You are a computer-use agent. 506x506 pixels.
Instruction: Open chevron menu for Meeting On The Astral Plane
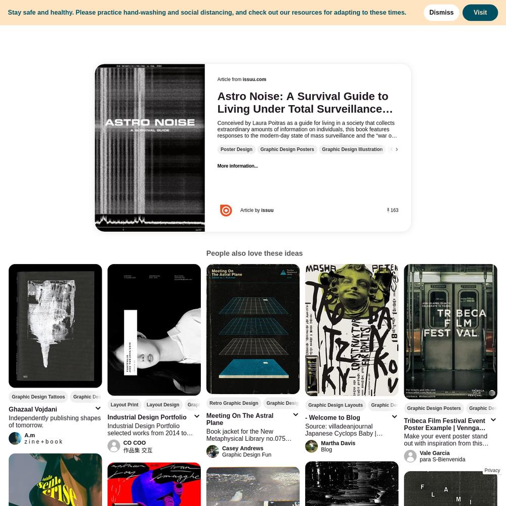click(x=296, y=415)
